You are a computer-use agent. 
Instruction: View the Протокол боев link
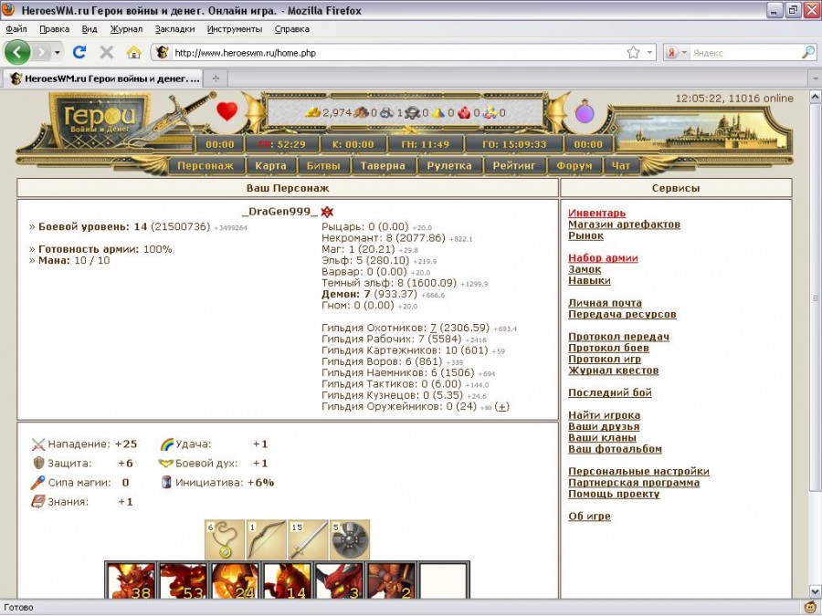pyautogui.click(x=608, y=348)
